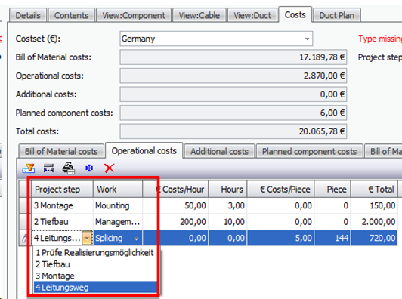This screenshot has width=402, height=299.
Task: Switch to the Details tab
Action: pos(28,15)
